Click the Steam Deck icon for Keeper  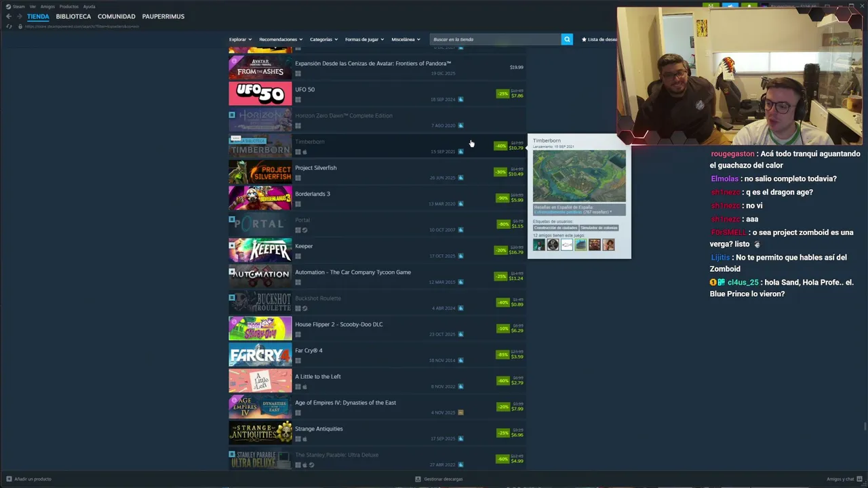460,256
